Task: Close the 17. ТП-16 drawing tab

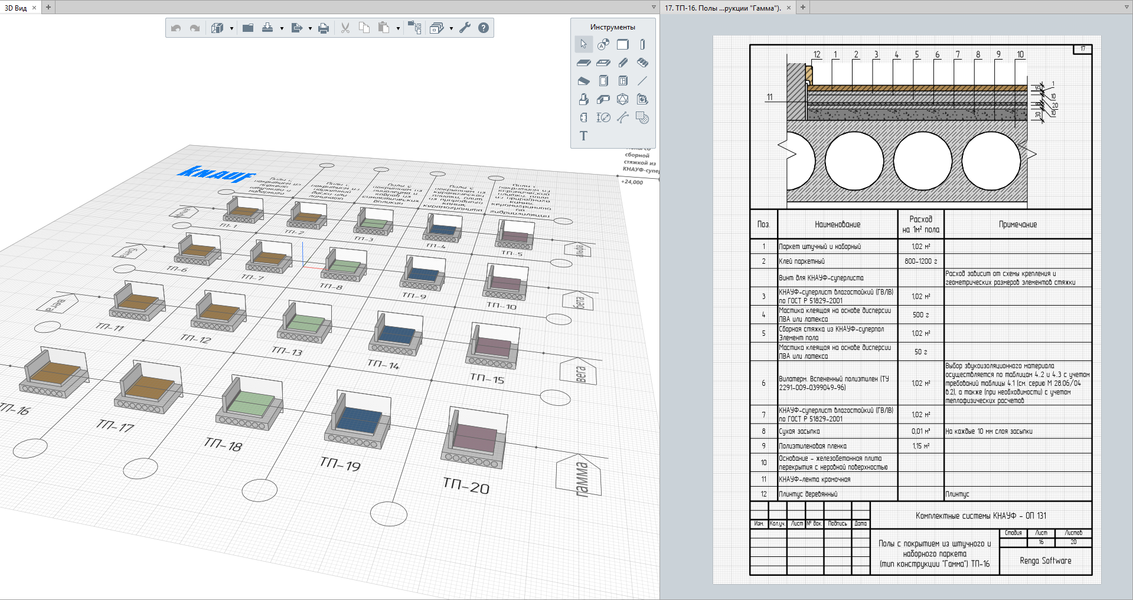Action: pos(789,8)
